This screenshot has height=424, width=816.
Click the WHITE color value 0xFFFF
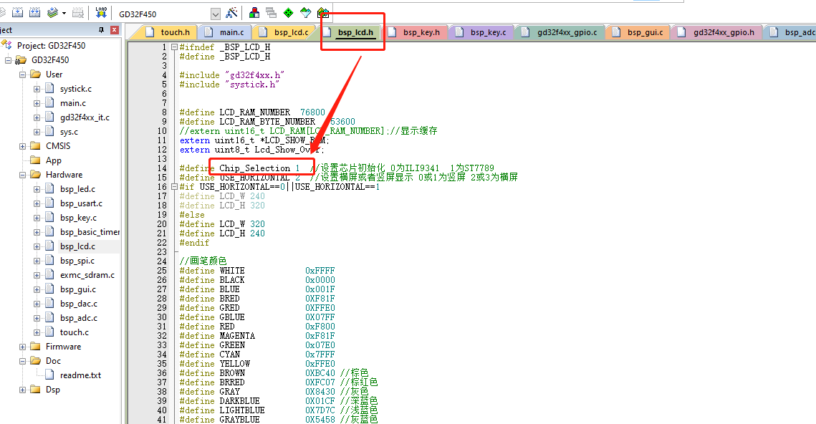(320, 271)
